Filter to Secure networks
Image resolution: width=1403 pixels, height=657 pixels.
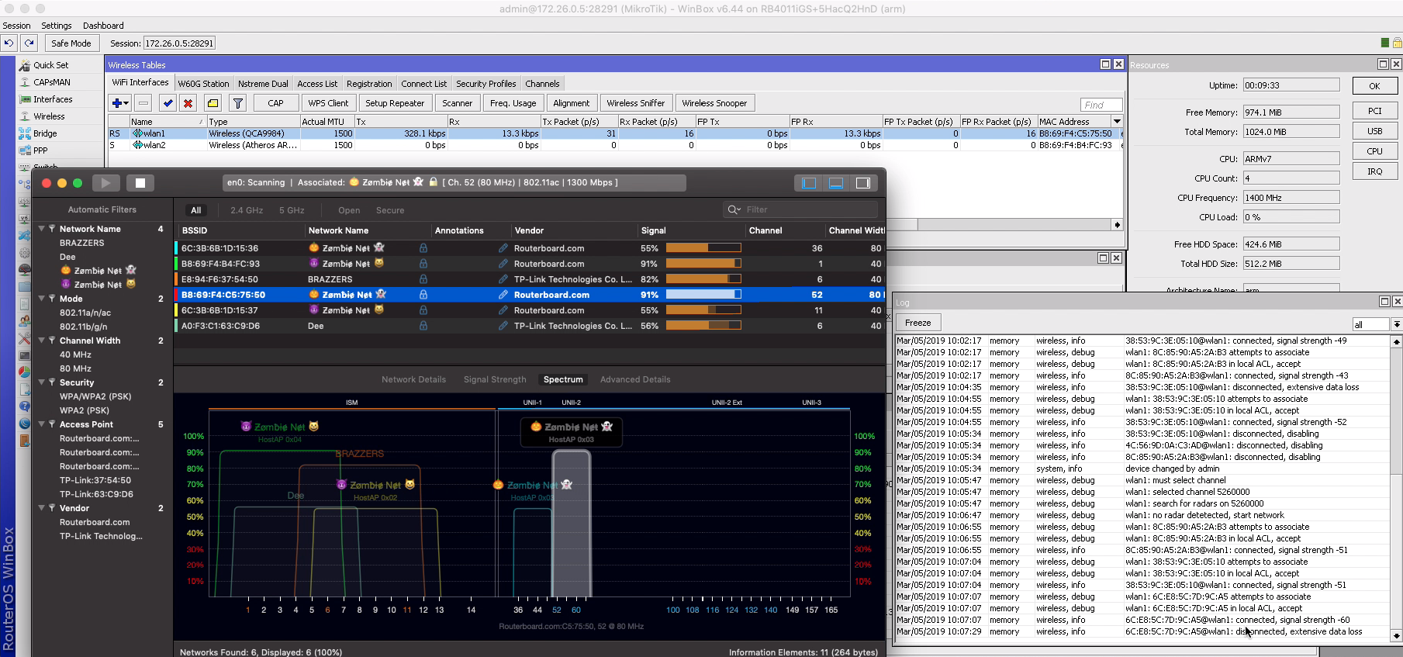390,210
